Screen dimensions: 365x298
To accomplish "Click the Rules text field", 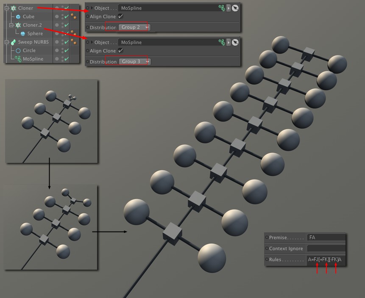I will pyautogui.click(x=326, y=259).
